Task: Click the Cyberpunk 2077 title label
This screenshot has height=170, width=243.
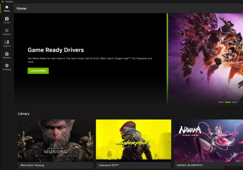Action: point(109,165)
